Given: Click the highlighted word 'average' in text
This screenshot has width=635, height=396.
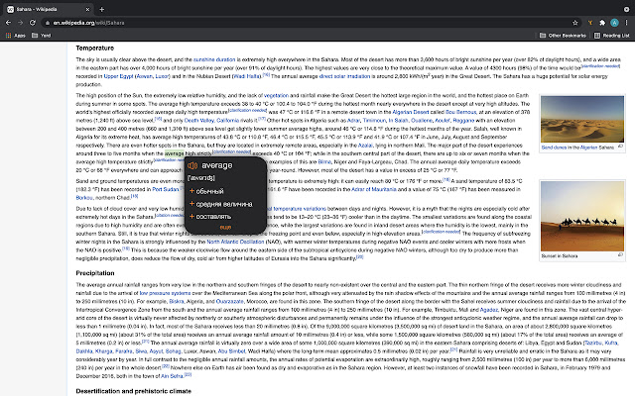Looking at the screenshot, I should pos(175,153).
